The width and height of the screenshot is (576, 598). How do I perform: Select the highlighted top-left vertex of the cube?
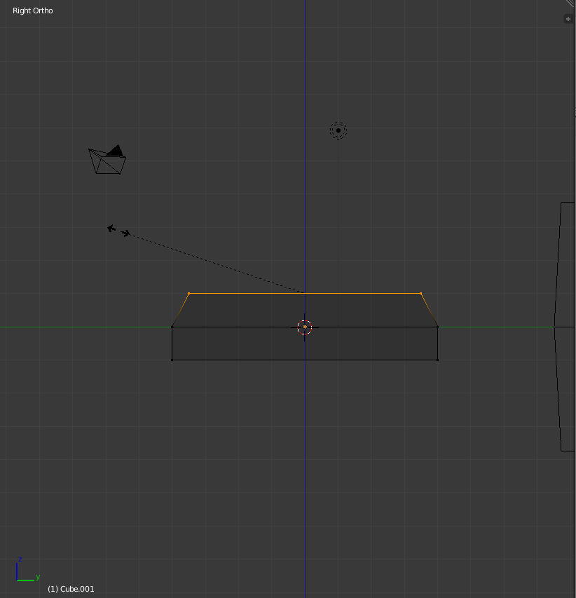point(189,293)
